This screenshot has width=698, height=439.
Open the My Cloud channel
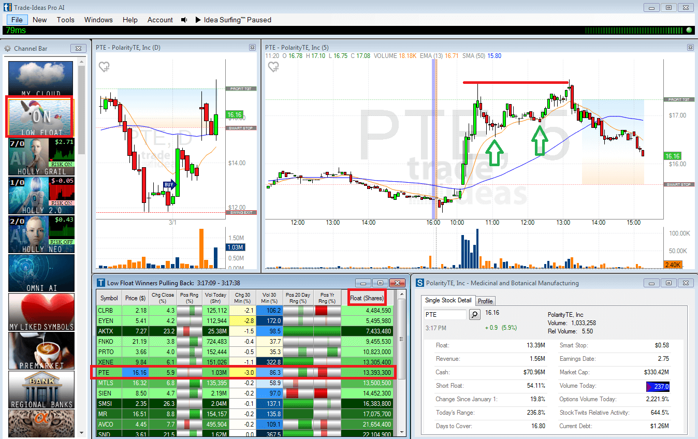[x=41, y=78]
